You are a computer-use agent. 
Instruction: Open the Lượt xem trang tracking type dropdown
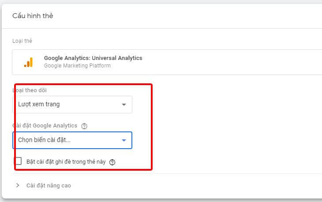[x=72, y=104]
